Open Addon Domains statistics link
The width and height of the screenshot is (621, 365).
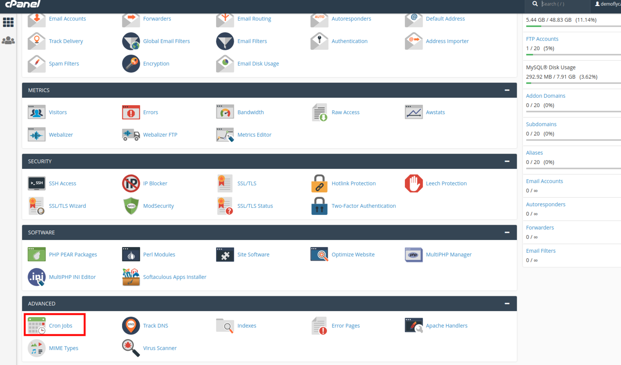[x=546, y=96]
